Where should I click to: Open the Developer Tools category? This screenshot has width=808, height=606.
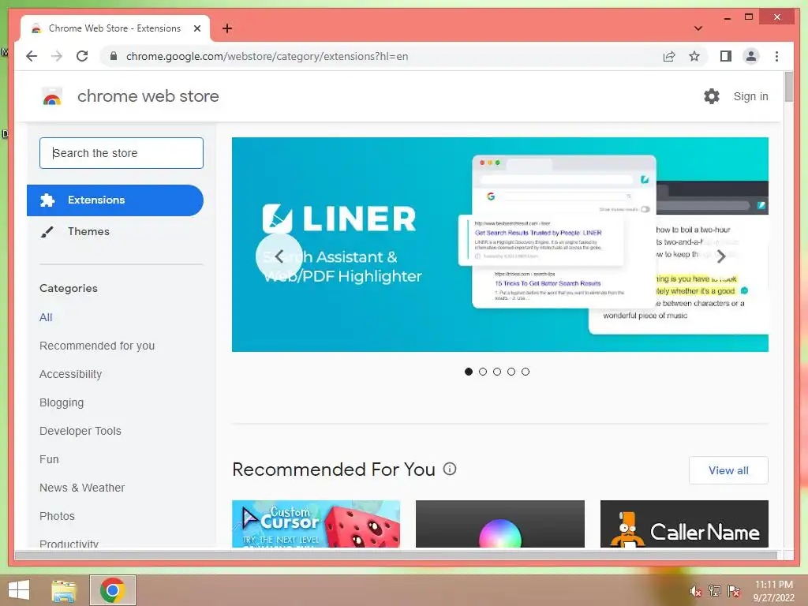(x=80, y=431)
